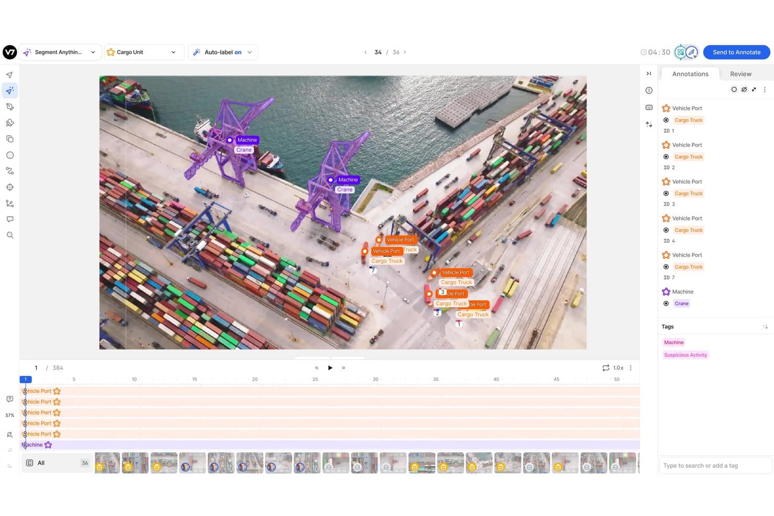Image resolution: width=774 pixels, height=516 pixels.
Task: Open keyboard shortcuts icon
Action: click(x=649, y=107)
